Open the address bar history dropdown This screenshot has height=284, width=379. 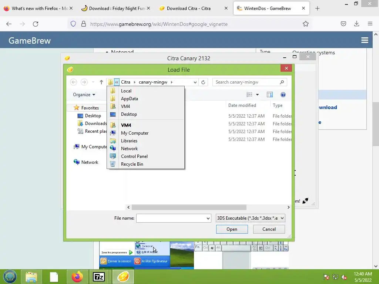pos(195,82)
